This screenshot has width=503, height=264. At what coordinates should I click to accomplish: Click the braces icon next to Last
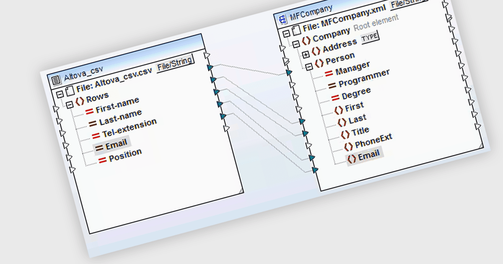[x=342, y=122]
